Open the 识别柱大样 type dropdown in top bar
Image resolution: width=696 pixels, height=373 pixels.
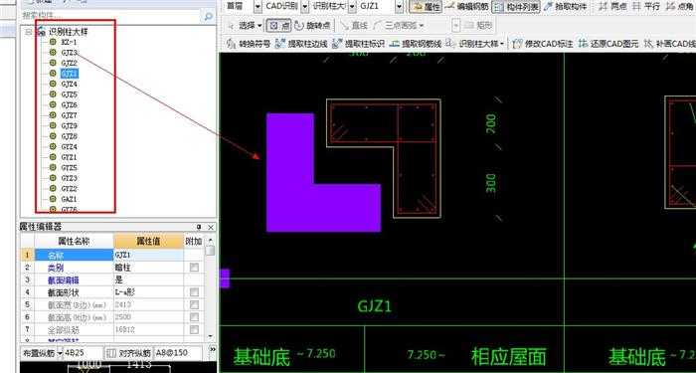[x=352, y=7]
